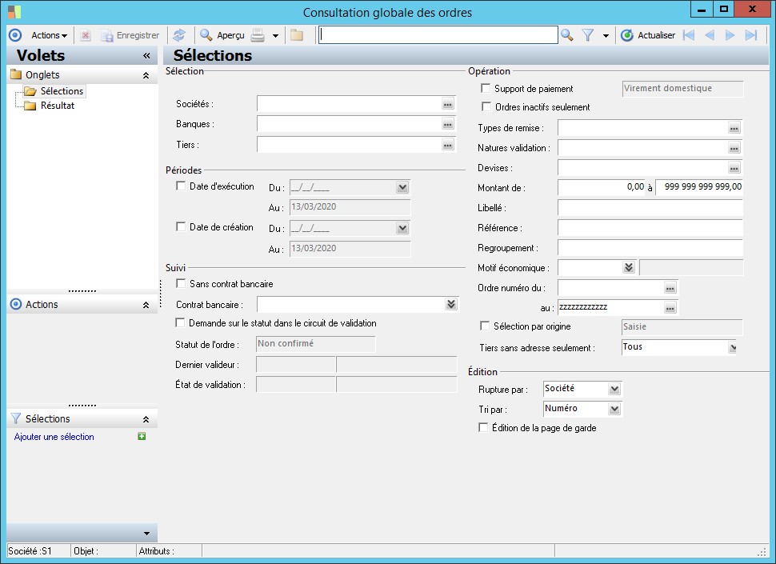Toggle Ordres inactifs seulement checkbox
This screenshot has height=564, width=776.
(486, 107)
